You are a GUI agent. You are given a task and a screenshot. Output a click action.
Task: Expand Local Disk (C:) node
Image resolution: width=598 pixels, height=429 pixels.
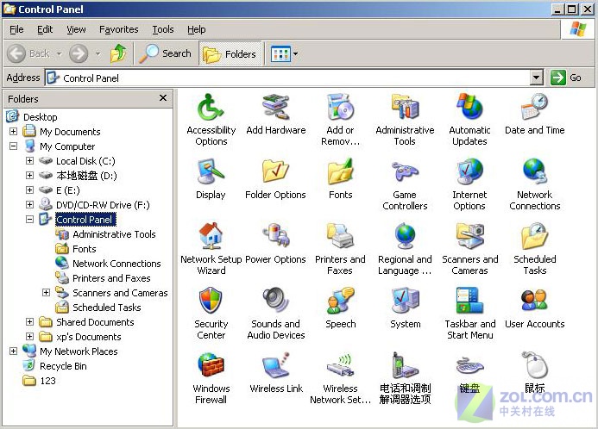coord(29,160)
